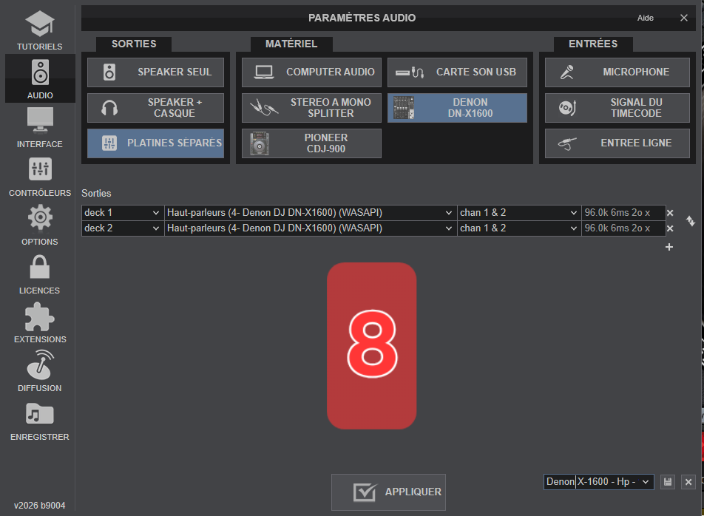Click the Appliquer button

[x=388, y=492]
